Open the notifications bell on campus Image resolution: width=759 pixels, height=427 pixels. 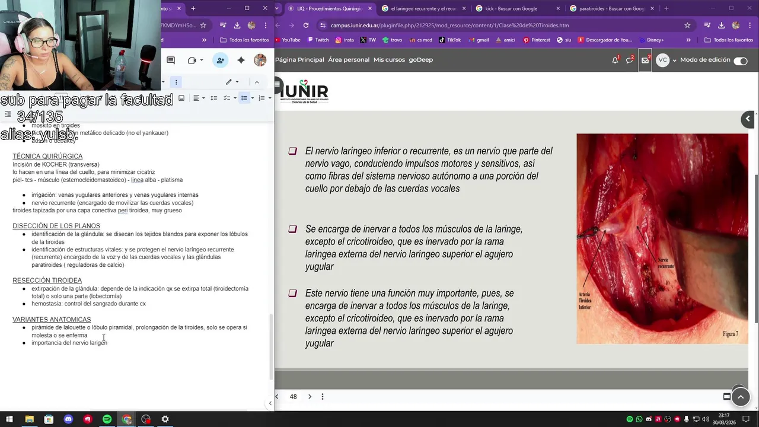(x=615, y=60)
